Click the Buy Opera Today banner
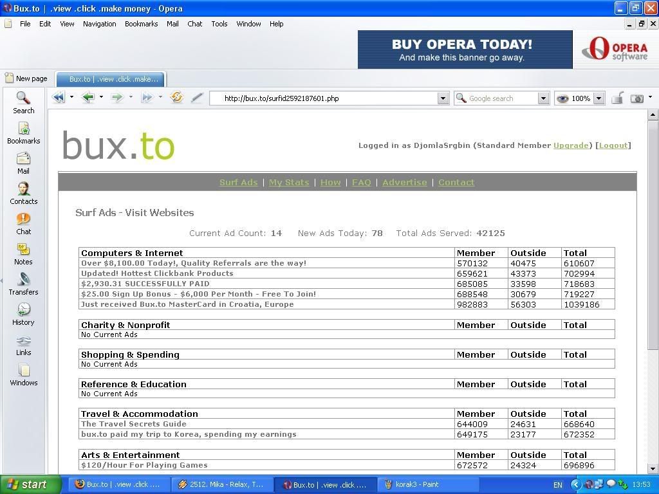Image resolution: width=659 pixels, height=494 pixels. [x=465, y=50]
